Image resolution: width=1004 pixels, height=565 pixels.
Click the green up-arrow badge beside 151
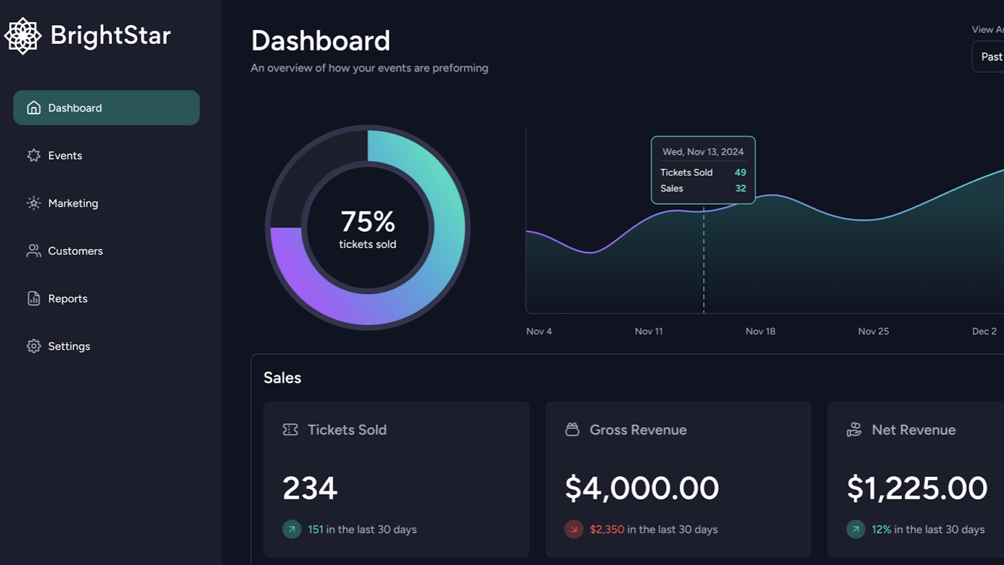pyautogui.click(x=292, y=529)
